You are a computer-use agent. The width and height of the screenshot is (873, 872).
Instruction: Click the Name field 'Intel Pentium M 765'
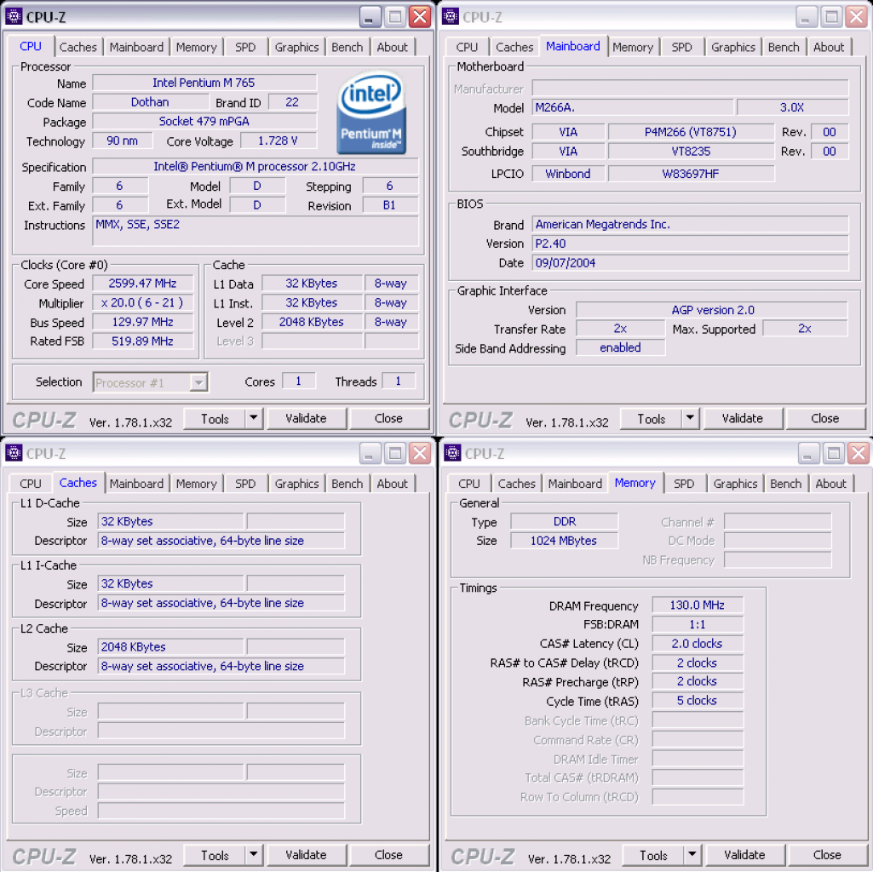click(x=204, y=83)
